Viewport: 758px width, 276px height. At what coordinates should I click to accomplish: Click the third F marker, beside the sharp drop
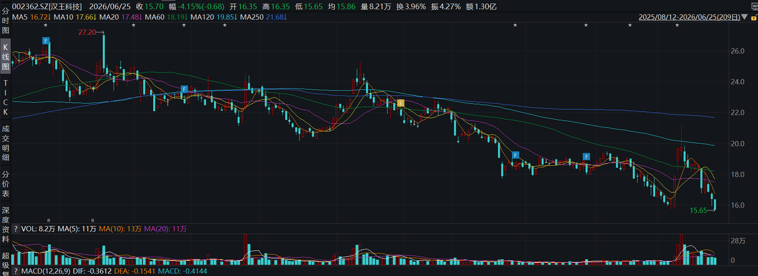tap(516, 155)
